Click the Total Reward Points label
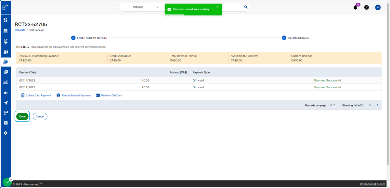Image resolution: width=390 pixels, height=188 pixels. [x=183, y=56]
